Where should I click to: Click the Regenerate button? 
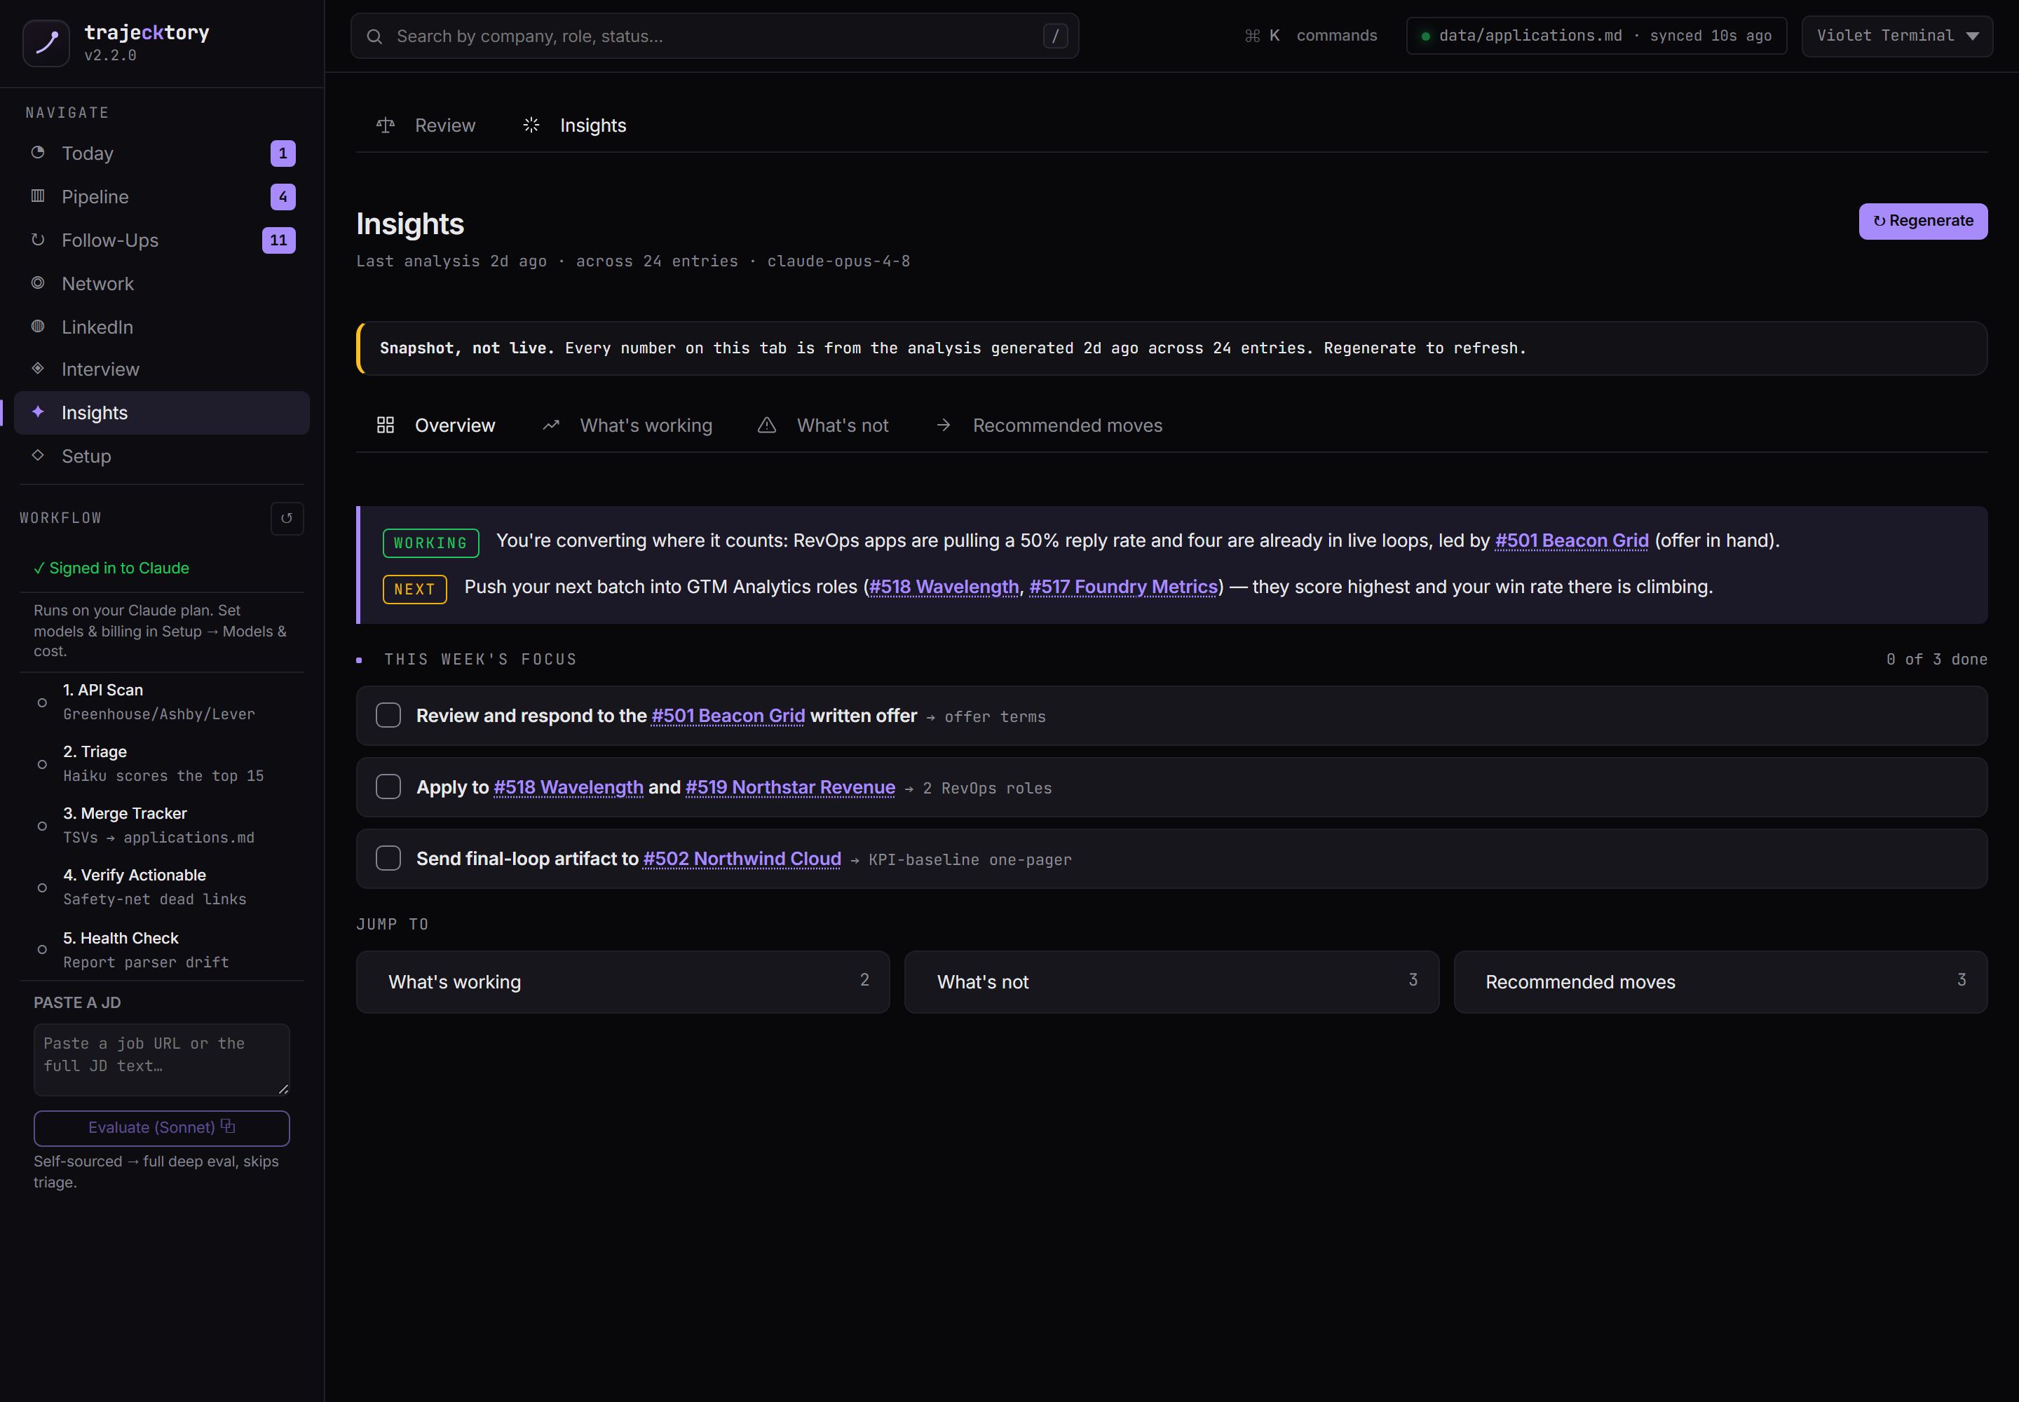point(1922,221)
